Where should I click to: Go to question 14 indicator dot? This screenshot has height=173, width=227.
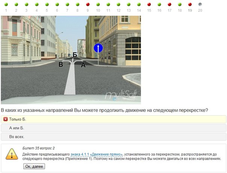[x=139, y=5]
